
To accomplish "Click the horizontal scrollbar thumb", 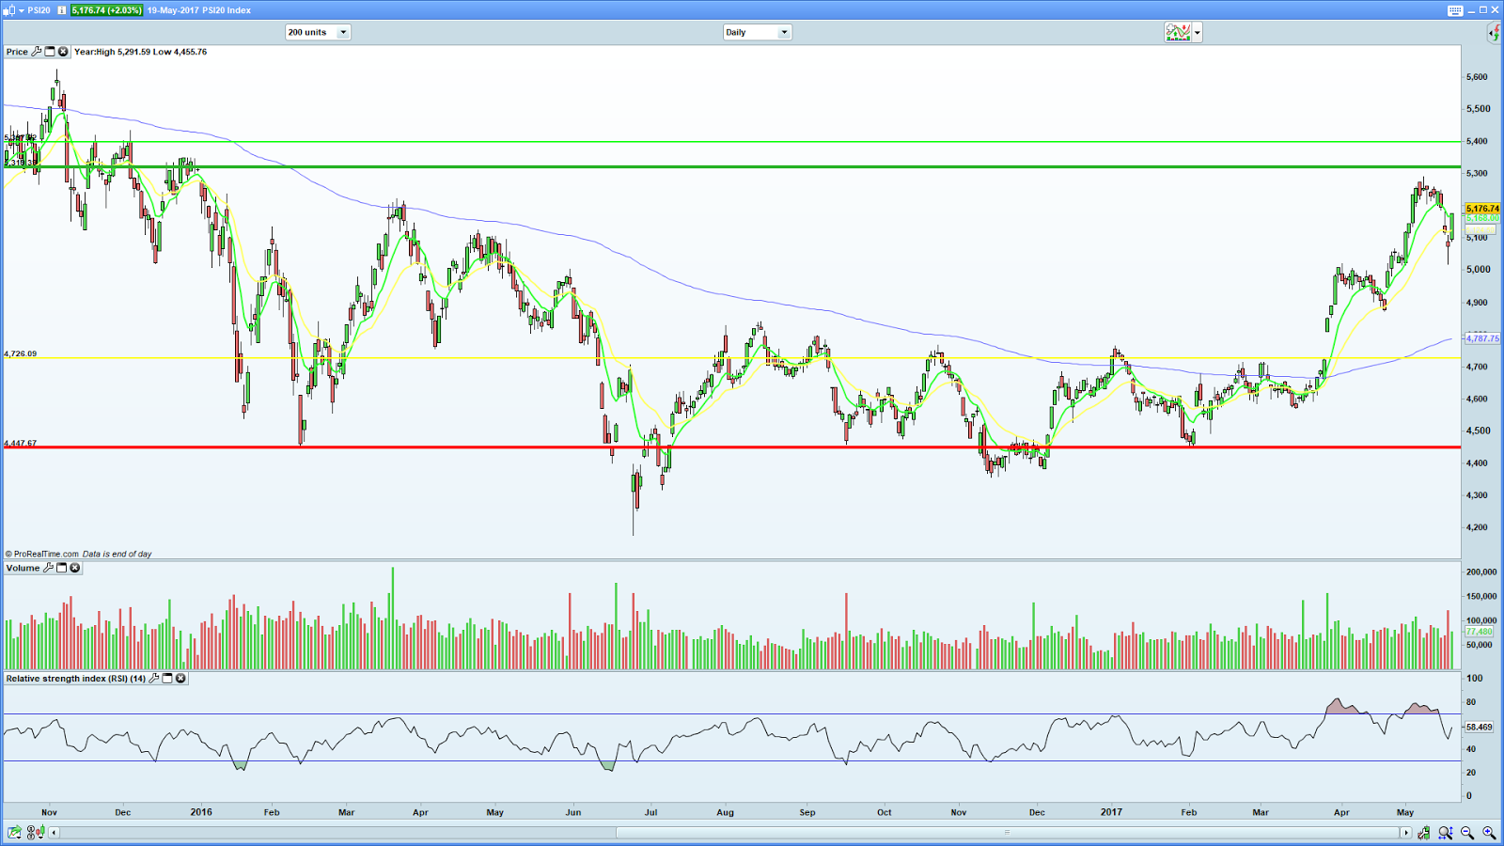I will (1007, 832).
